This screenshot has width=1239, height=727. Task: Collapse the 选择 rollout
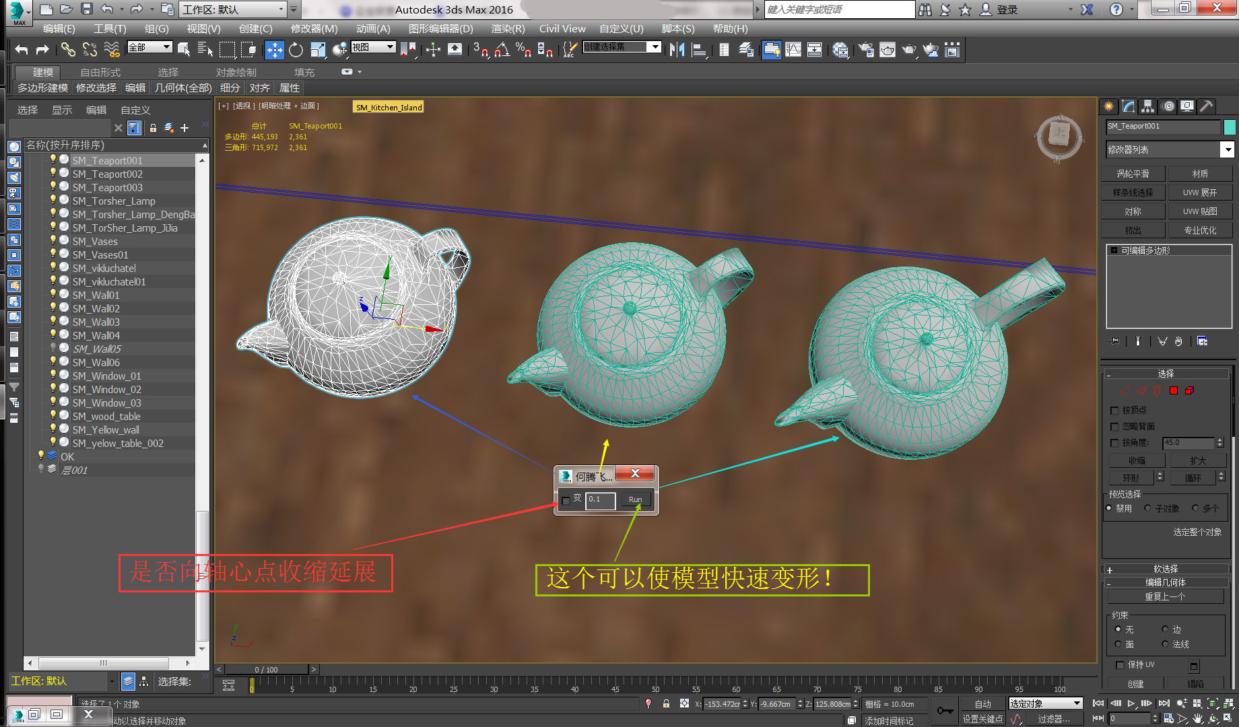[1166, 374]
